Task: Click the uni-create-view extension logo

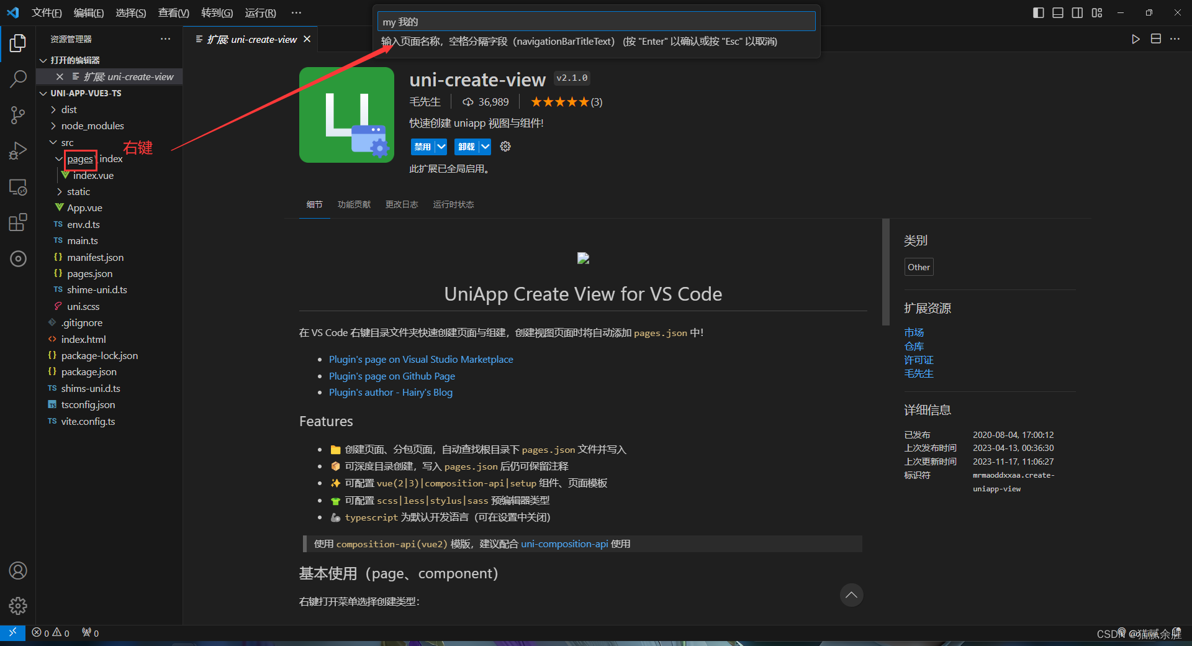Action: (x=346, y=115)
